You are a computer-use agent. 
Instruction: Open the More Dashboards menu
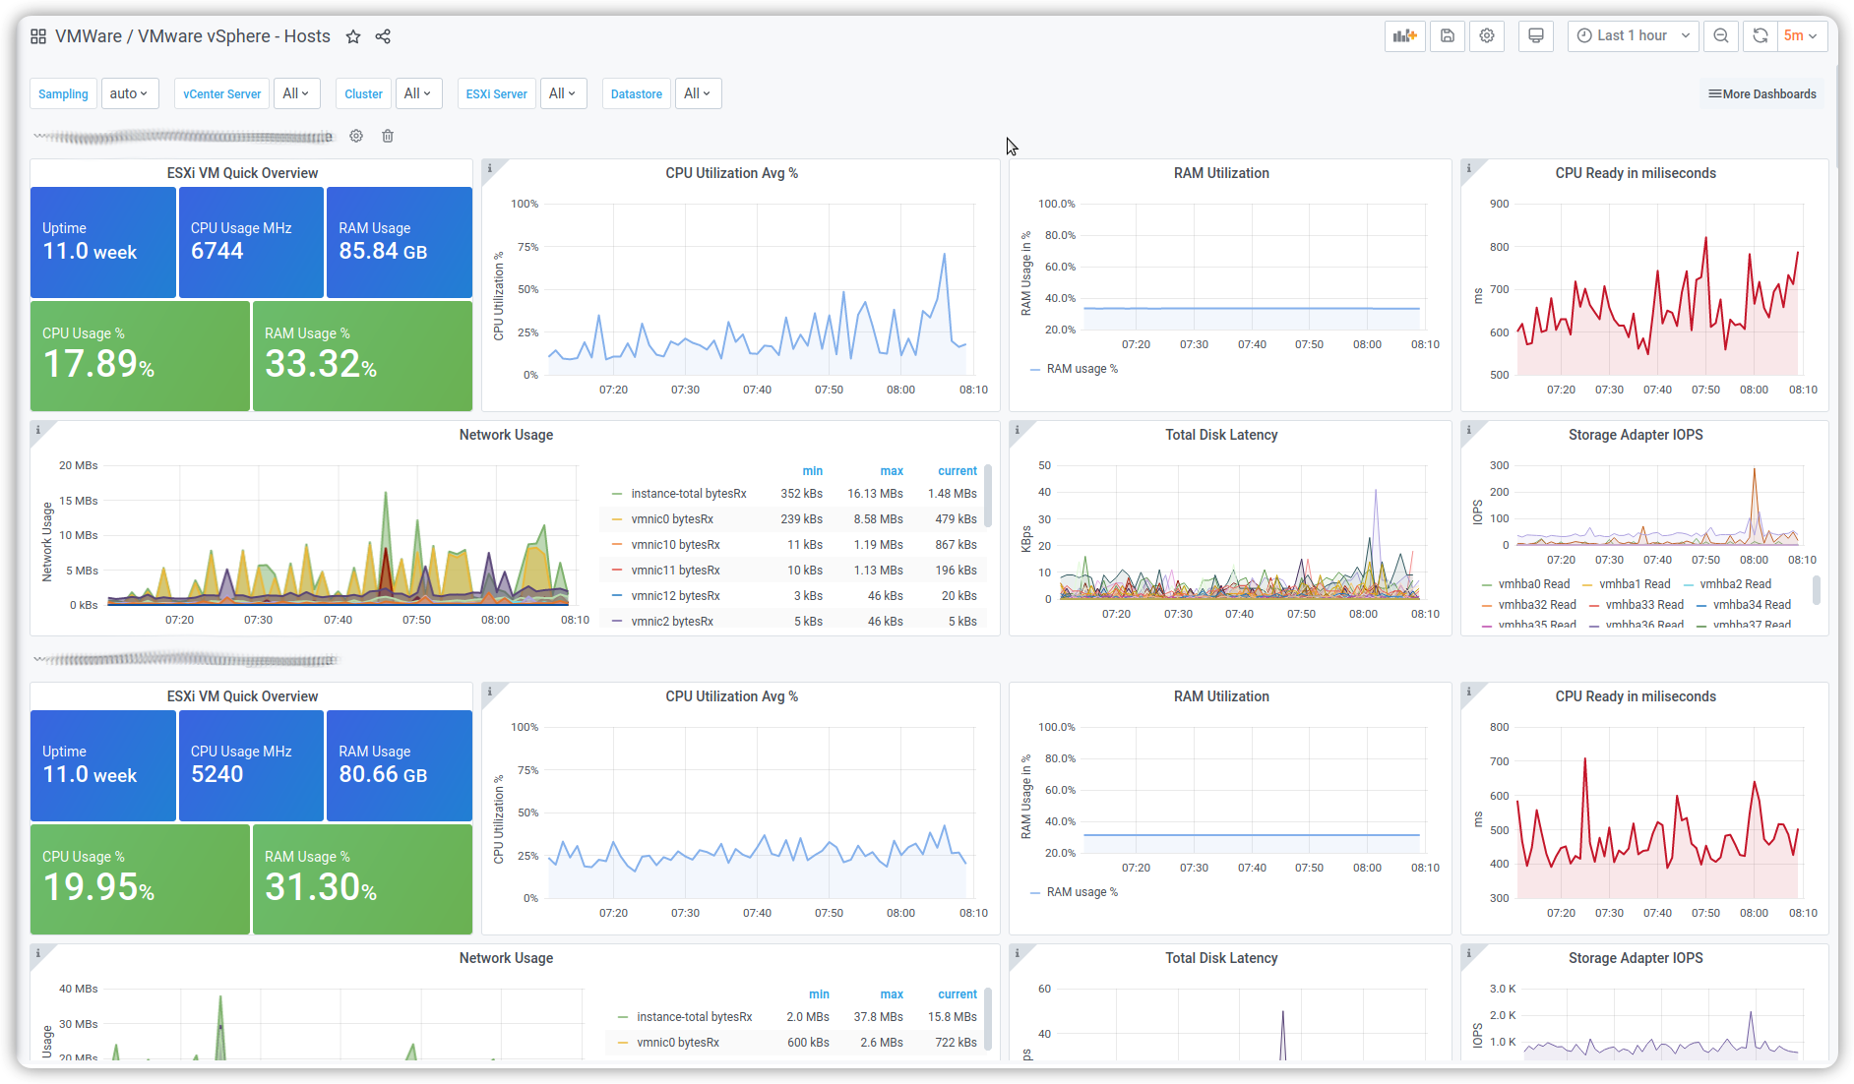(x=1761, y=93)
